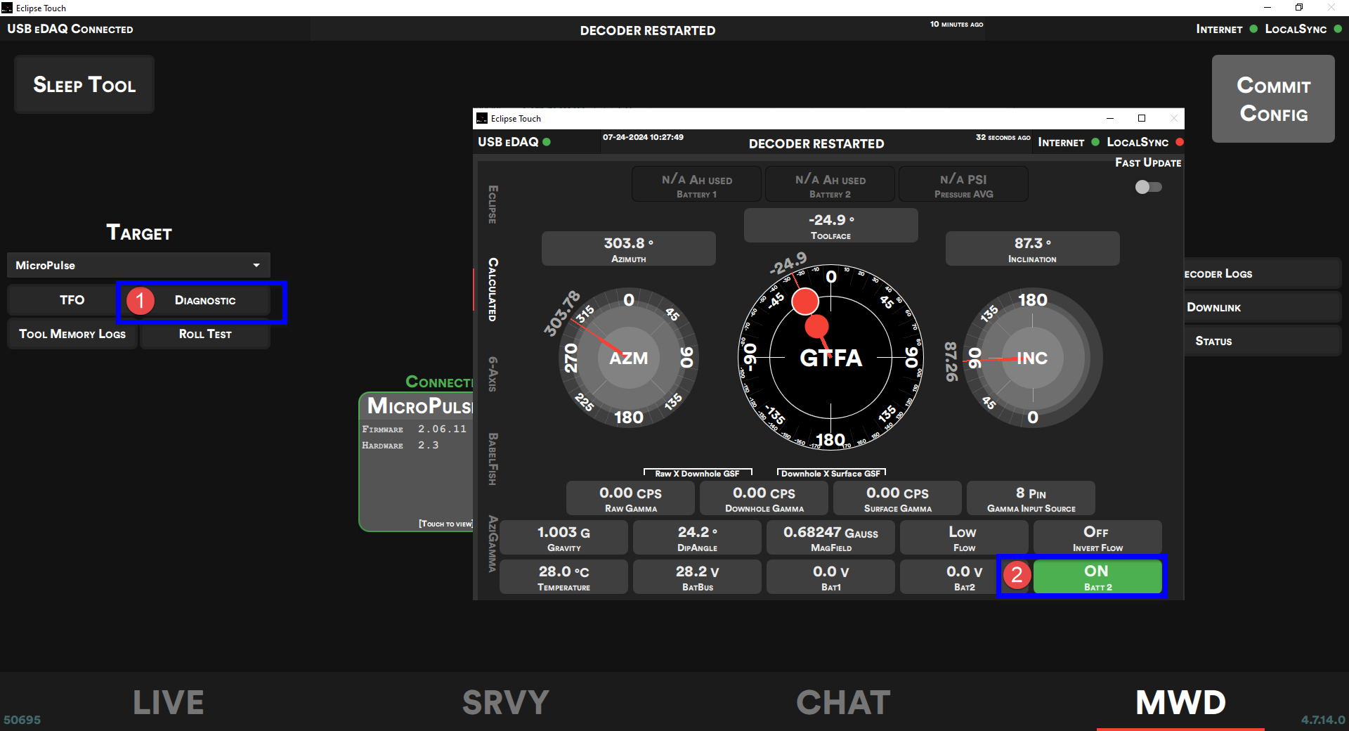Click the Surface Gamma CPS tile

pyautogui.click(x=898, y=498)
